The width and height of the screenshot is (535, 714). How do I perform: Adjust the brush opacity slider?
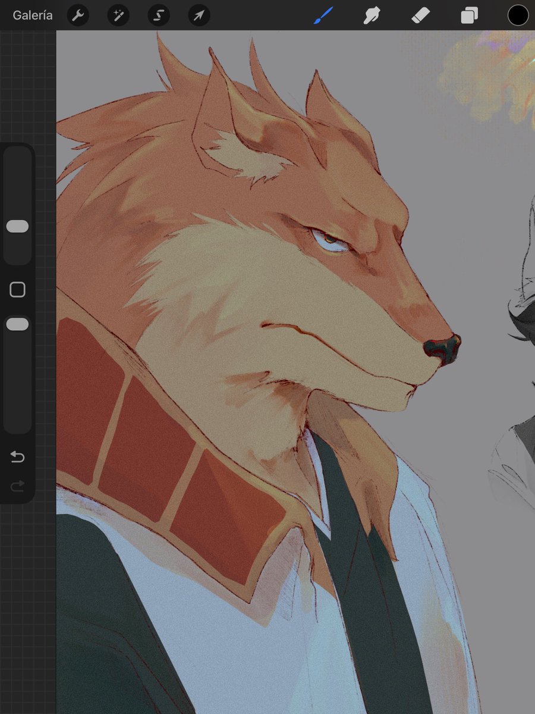[x=17, y=323]
